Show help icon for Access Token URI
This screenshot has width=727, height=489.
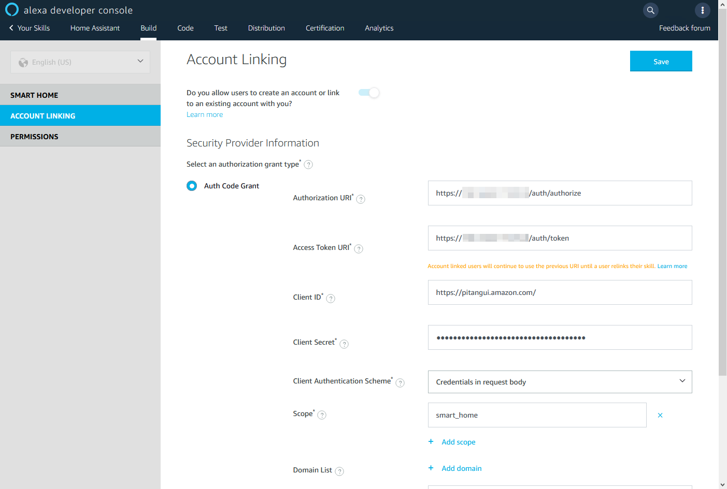(359, 248)
